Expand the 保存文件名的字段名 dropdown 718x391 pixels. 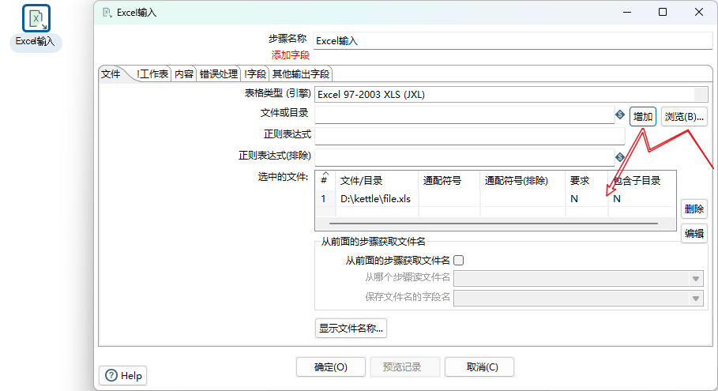(696, 298)
